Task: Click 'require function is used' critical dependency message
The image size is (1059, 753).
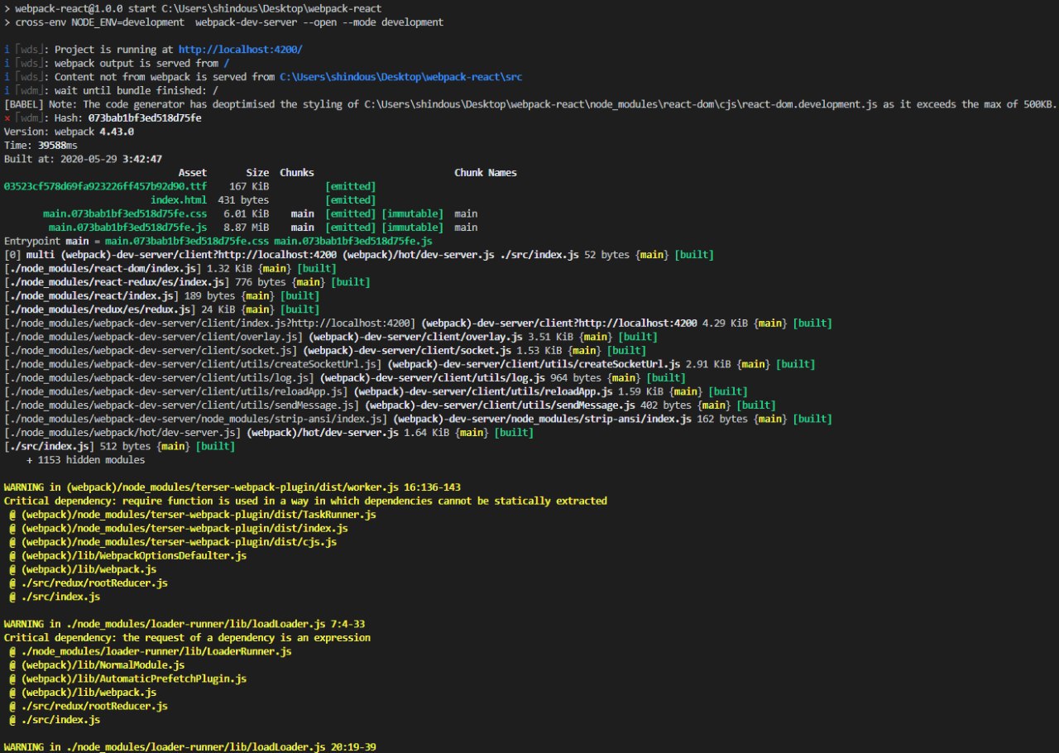Action: point(305,501)
